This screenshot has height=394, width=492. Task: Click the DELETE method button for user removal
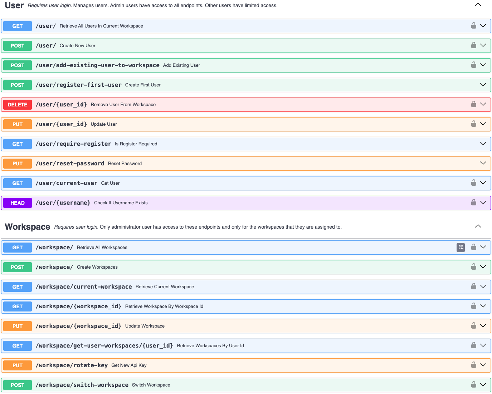[x=18, y=105]
